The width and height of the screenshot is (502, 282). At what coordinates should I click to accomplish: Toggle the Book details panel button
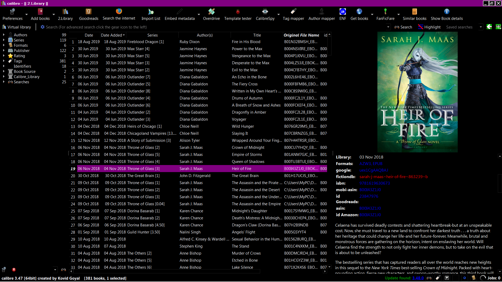(x=473, y=278)
